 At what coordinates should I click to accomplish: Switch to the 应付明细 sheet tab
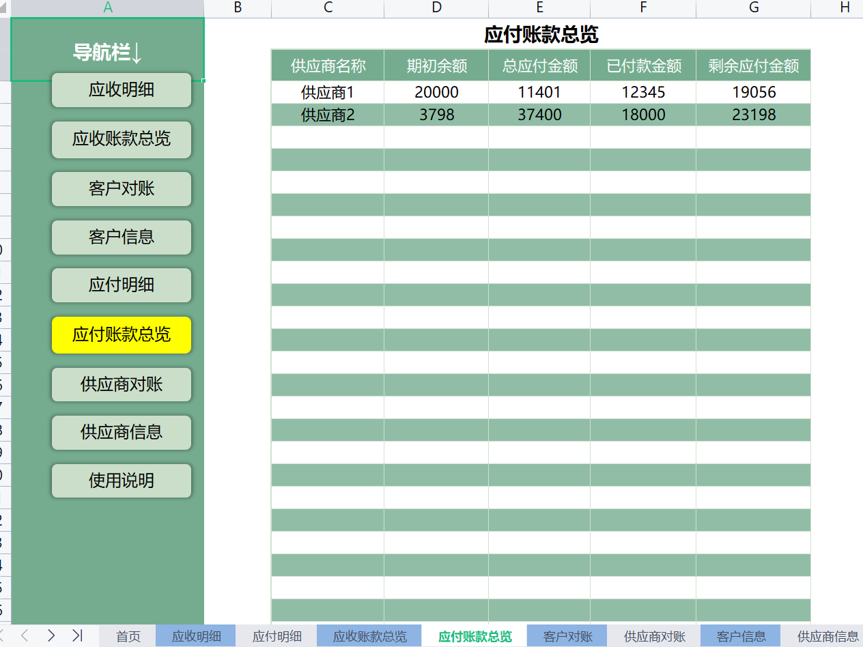pyautogui.click(x=277, y=635)
